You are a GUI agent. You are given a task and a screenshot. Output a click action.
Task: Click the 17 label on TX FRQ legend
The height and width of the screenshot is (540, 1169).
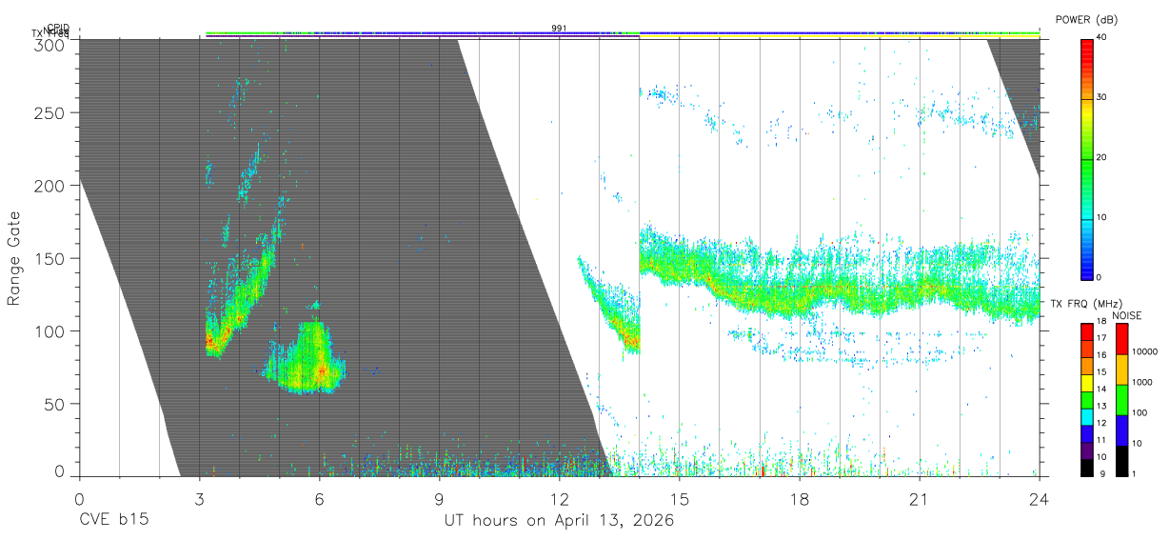(x=1102, y=338)
